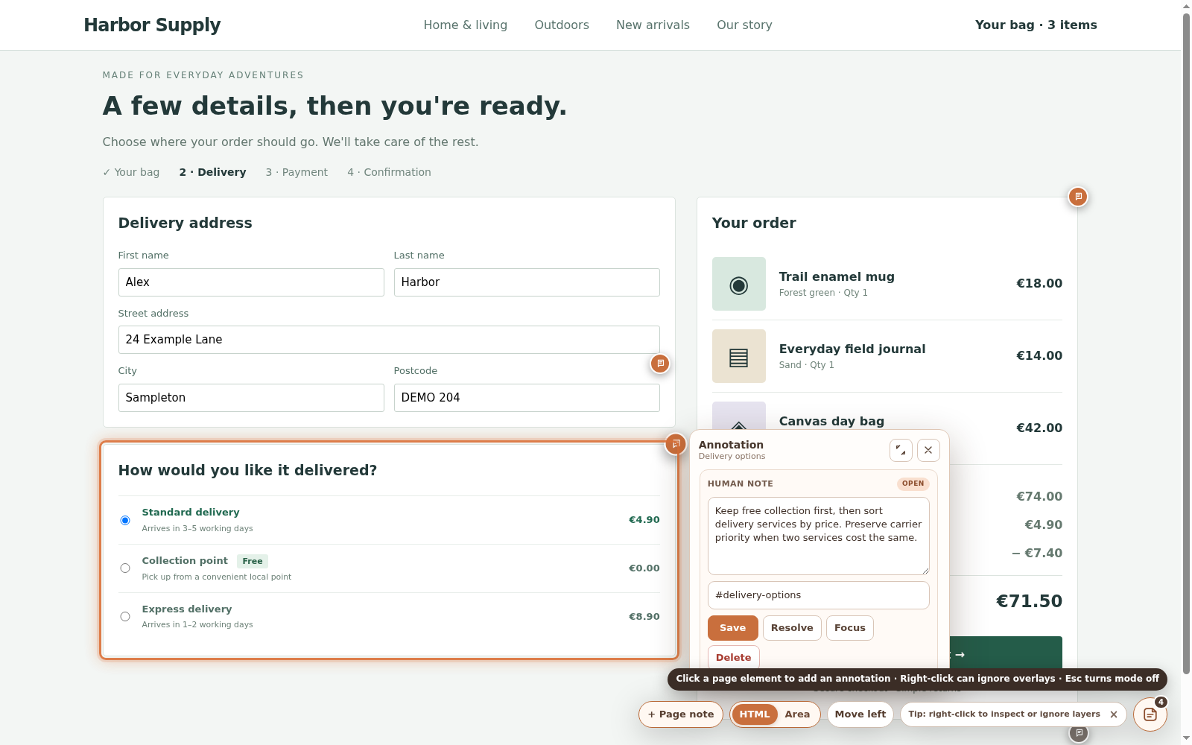Viewport: 1192px width, 745px height.
Task: Click the Trail enamel mug thumbnail
Action: 739,284
